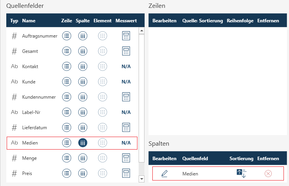Click the edit pencil for Medien column
The image size is (289, 186).
165,173
